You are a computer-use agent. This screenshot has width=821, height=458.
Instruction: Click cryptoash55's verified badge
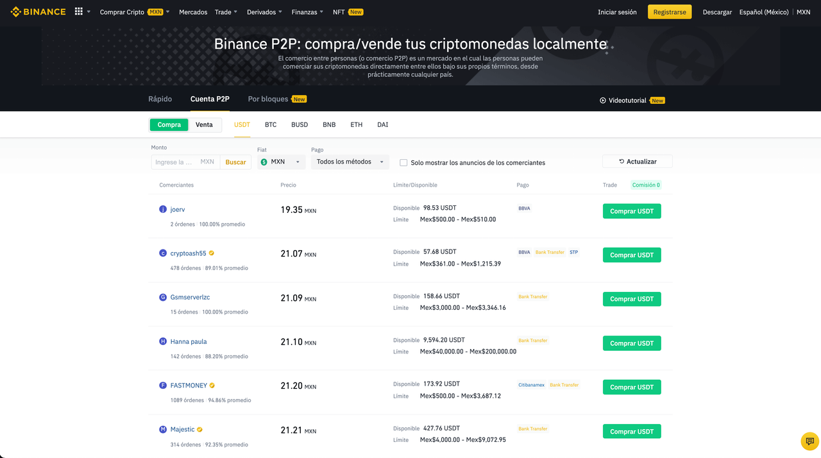point(212,253)
